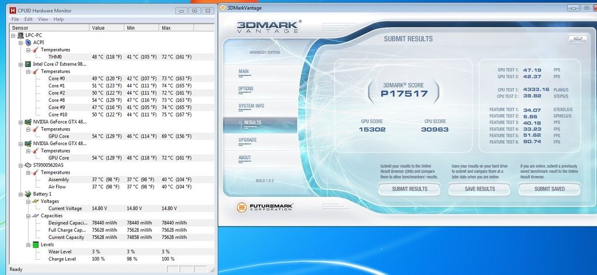Click the Voltages lightning icon under Battery 1

pyautogui.click(x=36, y=201)
